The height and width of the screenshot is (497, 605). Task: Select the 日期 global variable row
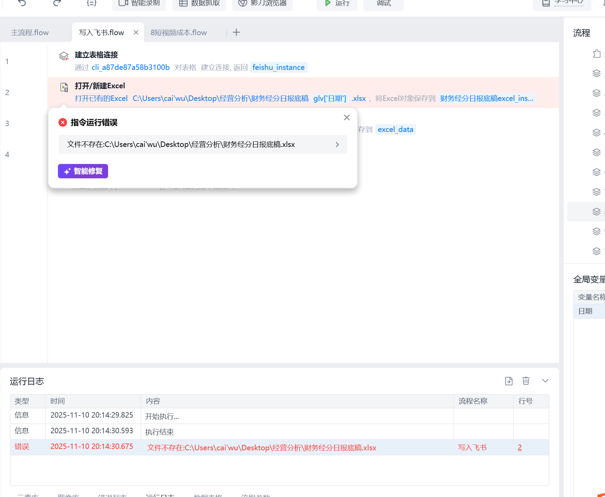[x=590, y=311]
